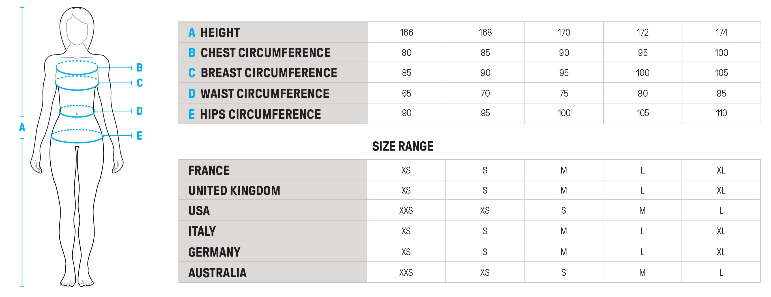771x297 pixels.
Task: Click the 166 height value cell
Action: (x=406, y=32)
